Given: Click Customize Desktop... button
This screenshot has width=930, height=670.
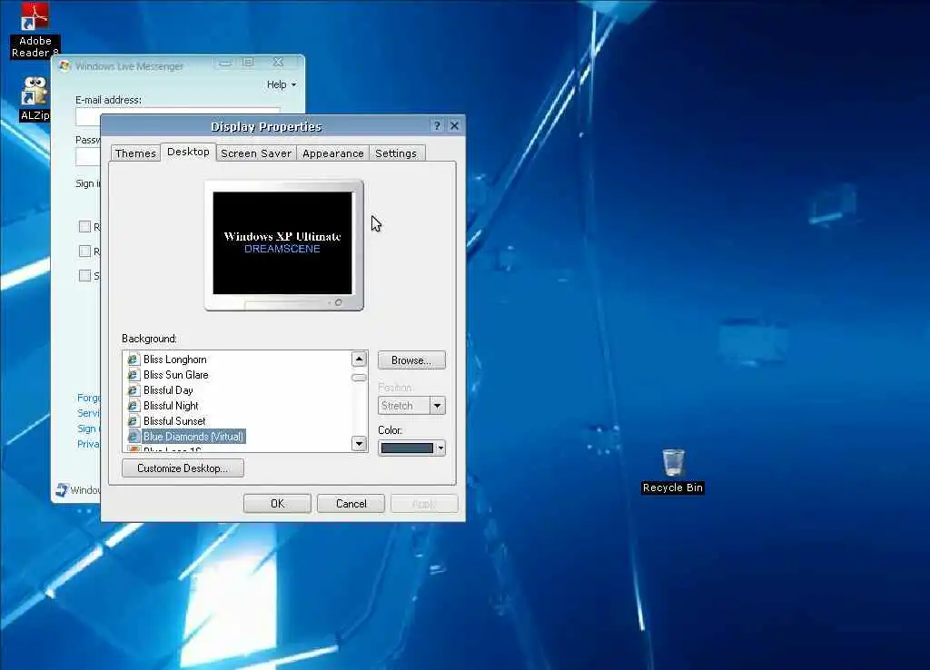Looking at the screenshot, I should (x=183, y=468).
